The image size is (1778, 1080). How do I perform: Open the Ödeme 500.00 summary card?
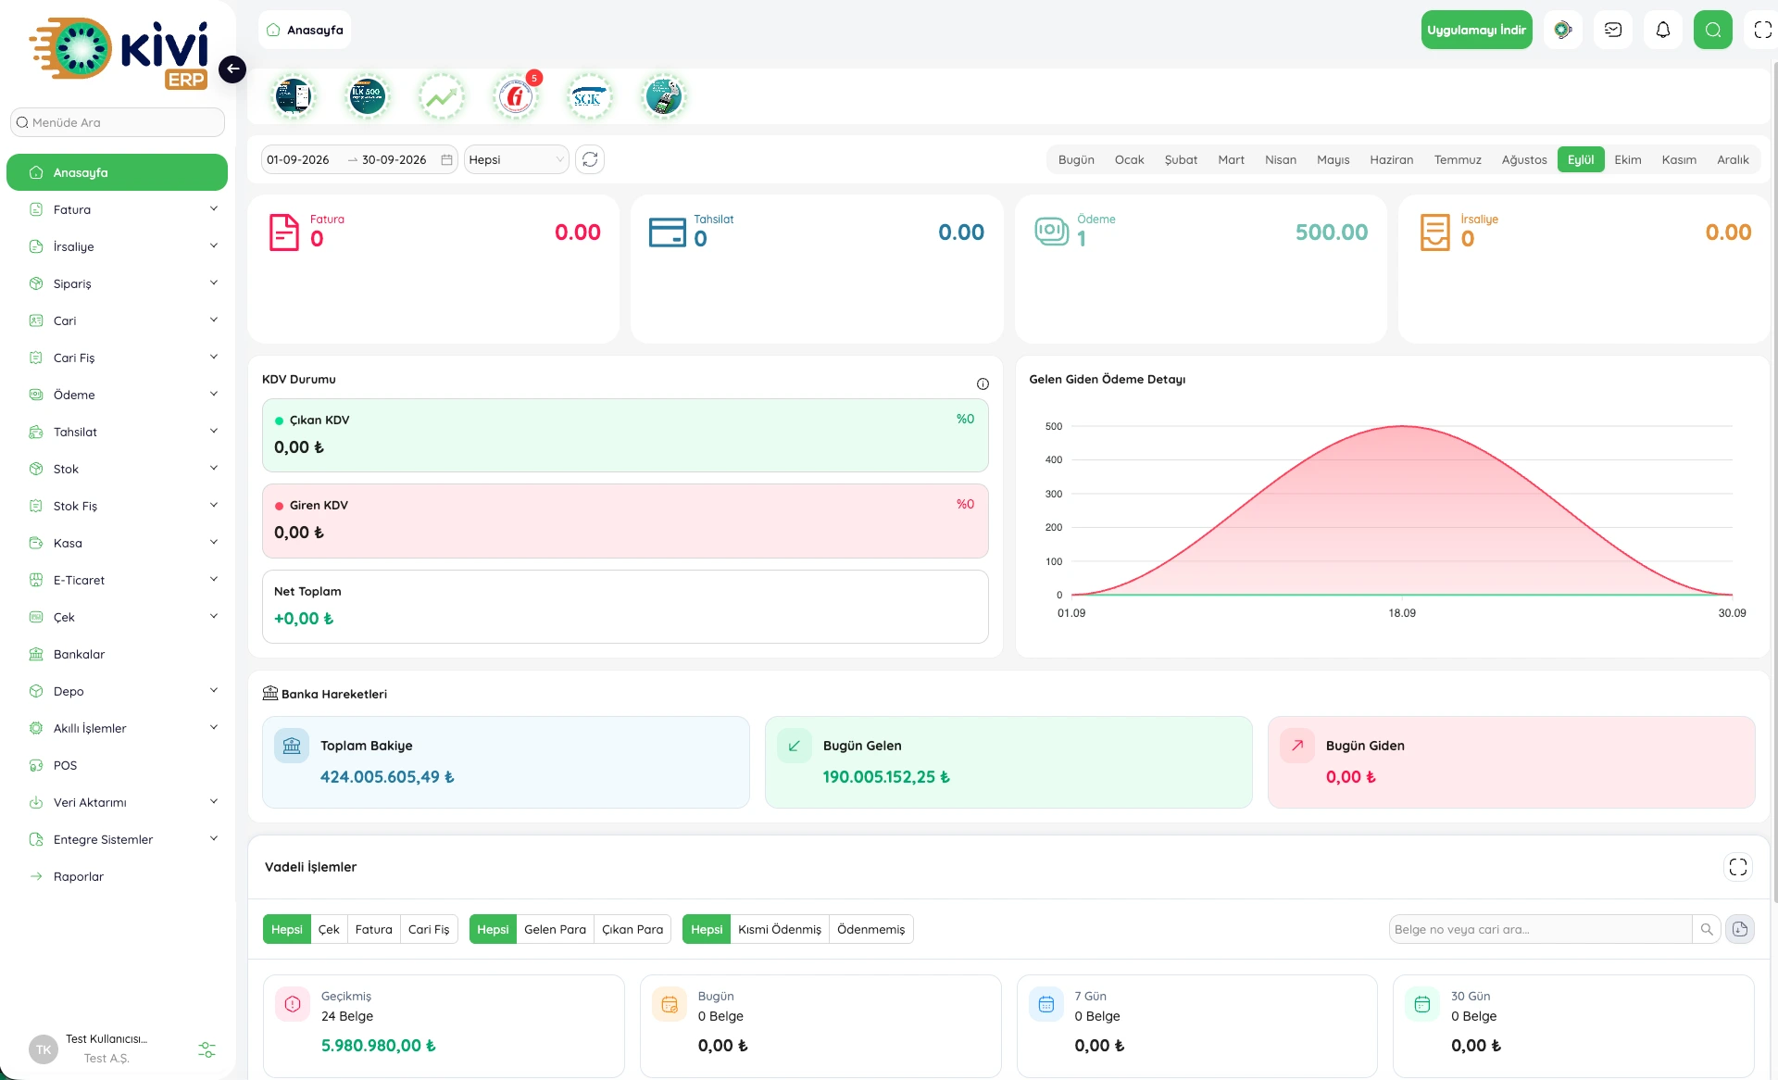coord(1200,269)
